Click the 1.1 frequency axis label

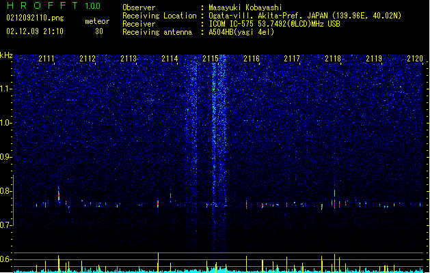click(5, 89)
